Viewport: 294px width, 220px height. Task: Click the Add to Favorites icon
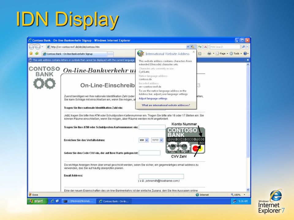[x=37, y=53]
